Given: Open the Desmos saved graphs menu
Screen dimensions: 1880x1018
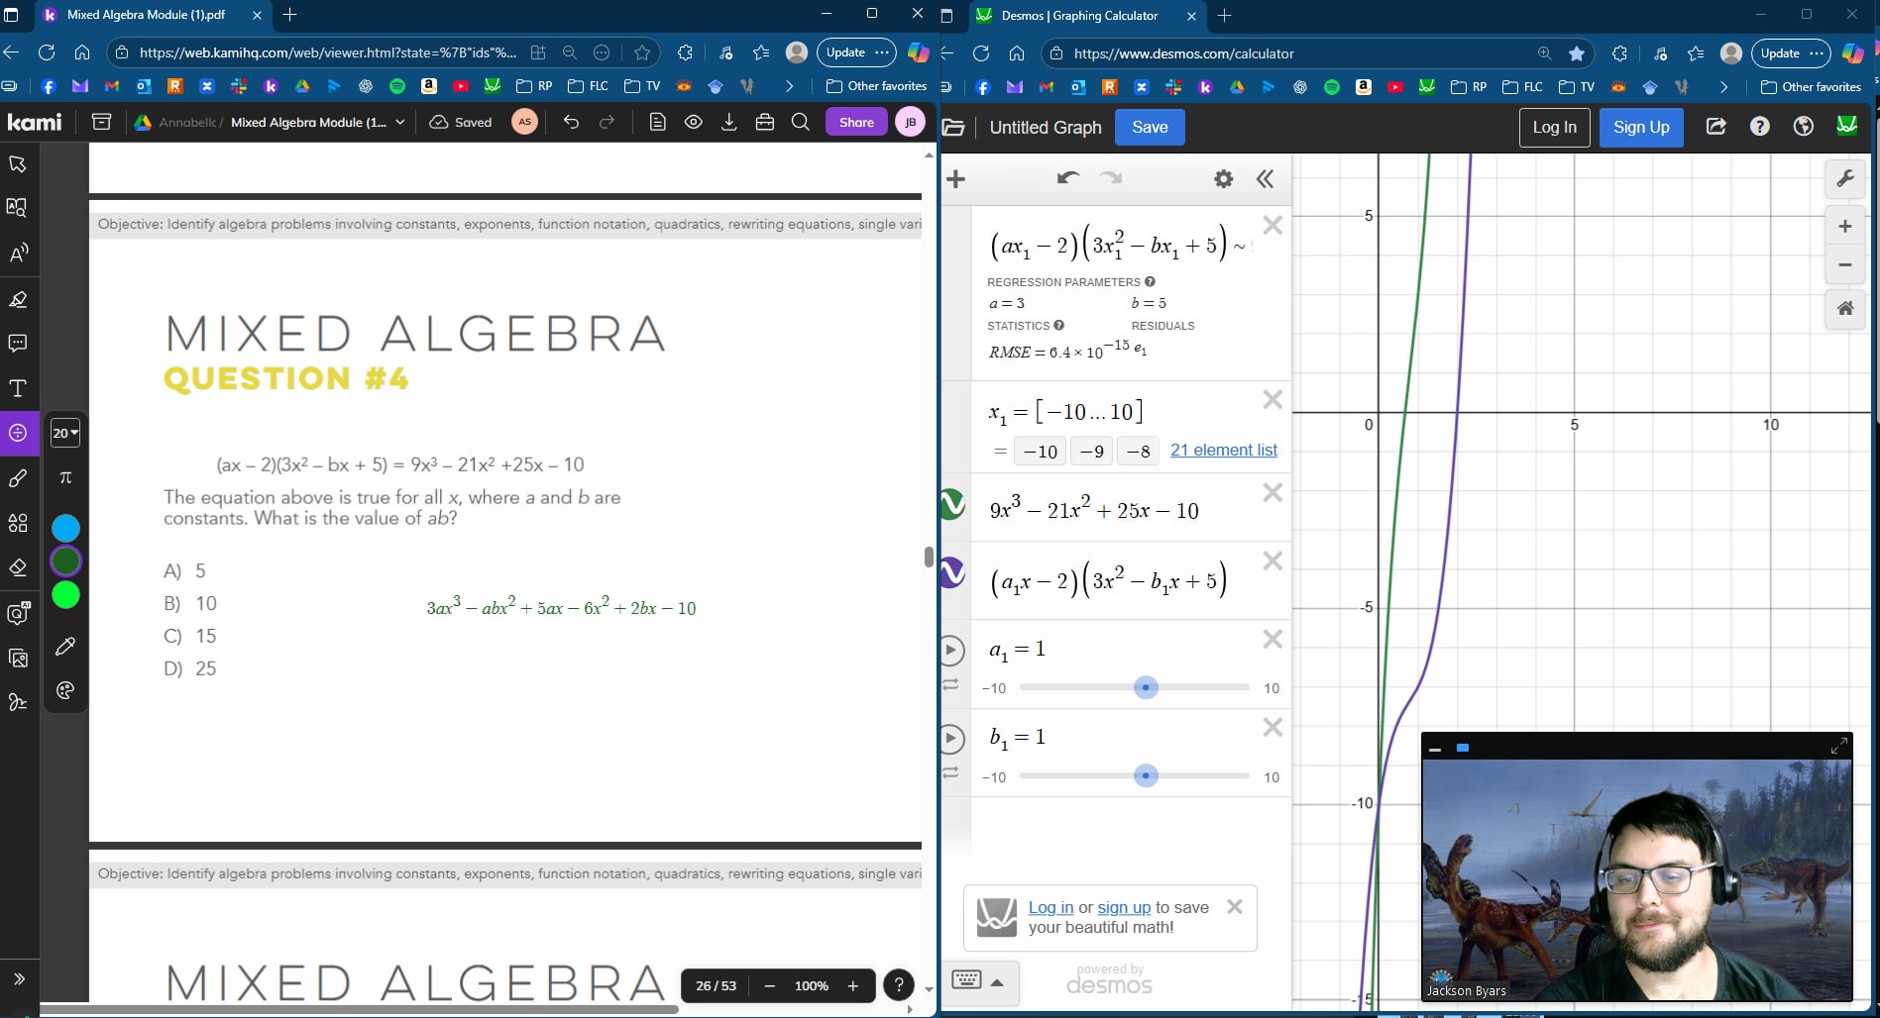Looking at the screenshot, I should (953, 127).
